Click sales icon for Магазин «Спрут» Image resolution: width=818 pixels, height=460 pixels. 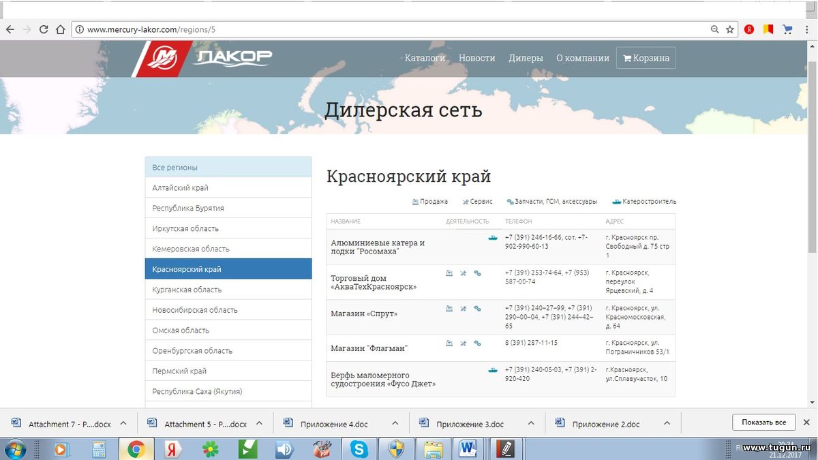[449, 308]
